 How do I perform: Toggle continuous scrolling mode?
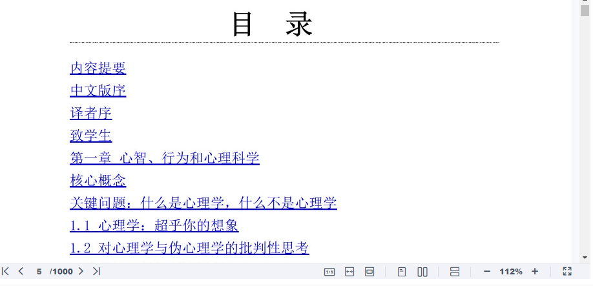[x=455, y=272]
